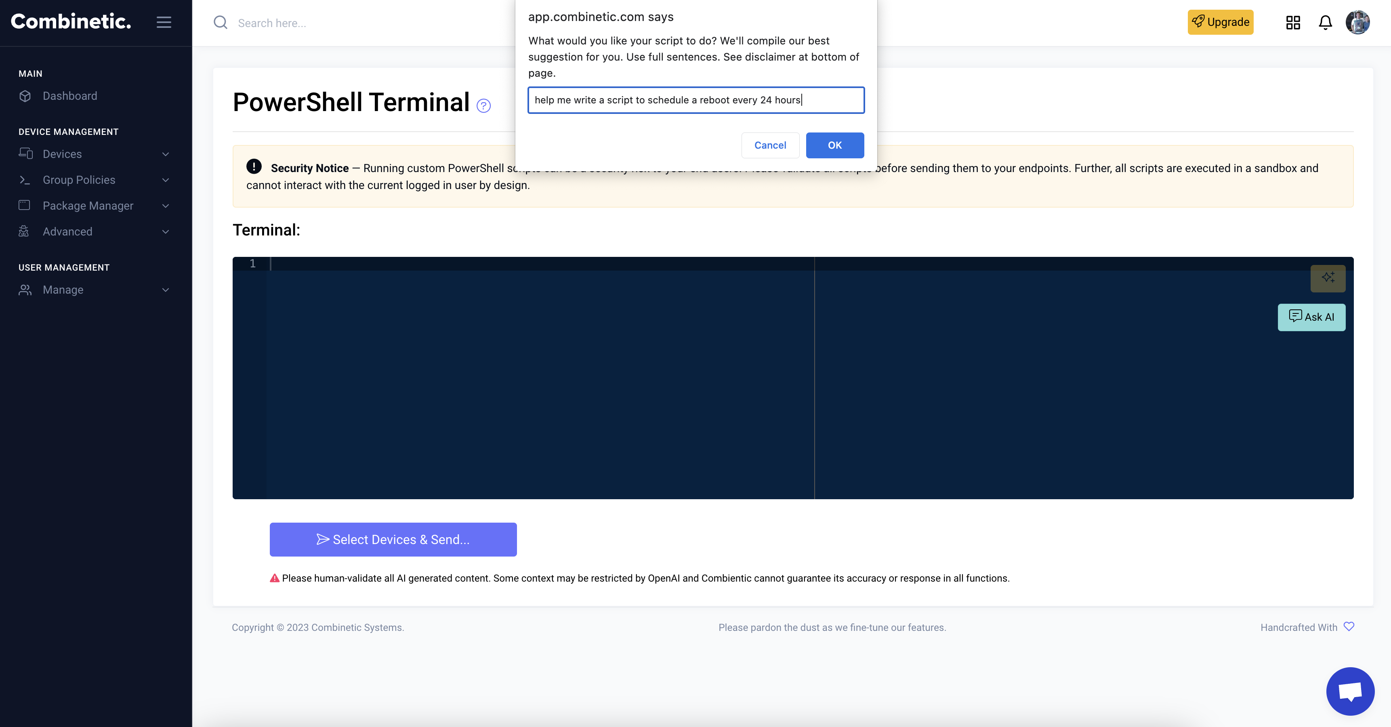Click the 'app.combinetic.com says' dialog title

point(601,17)
